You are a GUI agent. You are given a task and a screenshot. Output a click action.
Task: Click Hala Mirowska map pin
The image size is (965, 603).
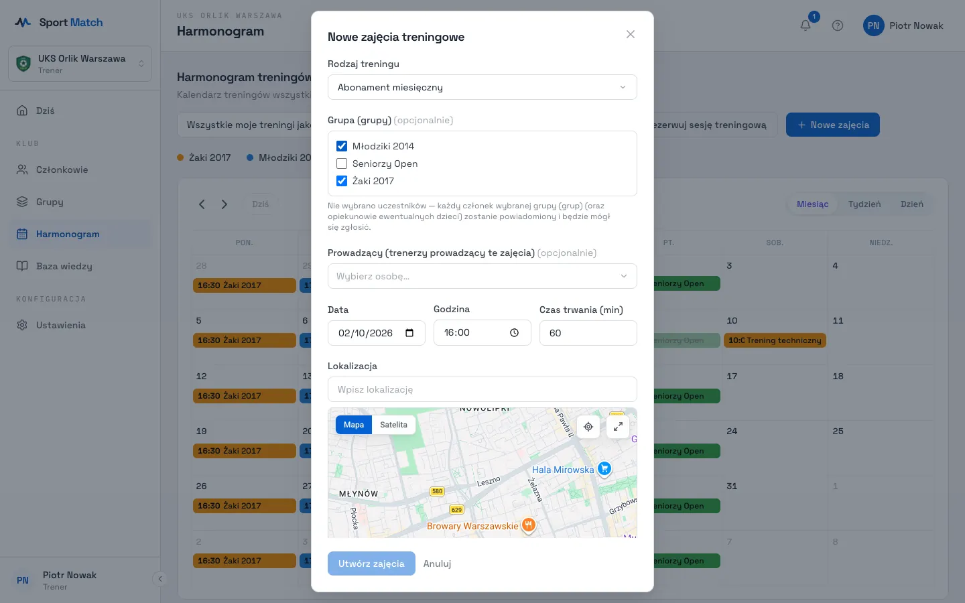(x=604, y=469)
